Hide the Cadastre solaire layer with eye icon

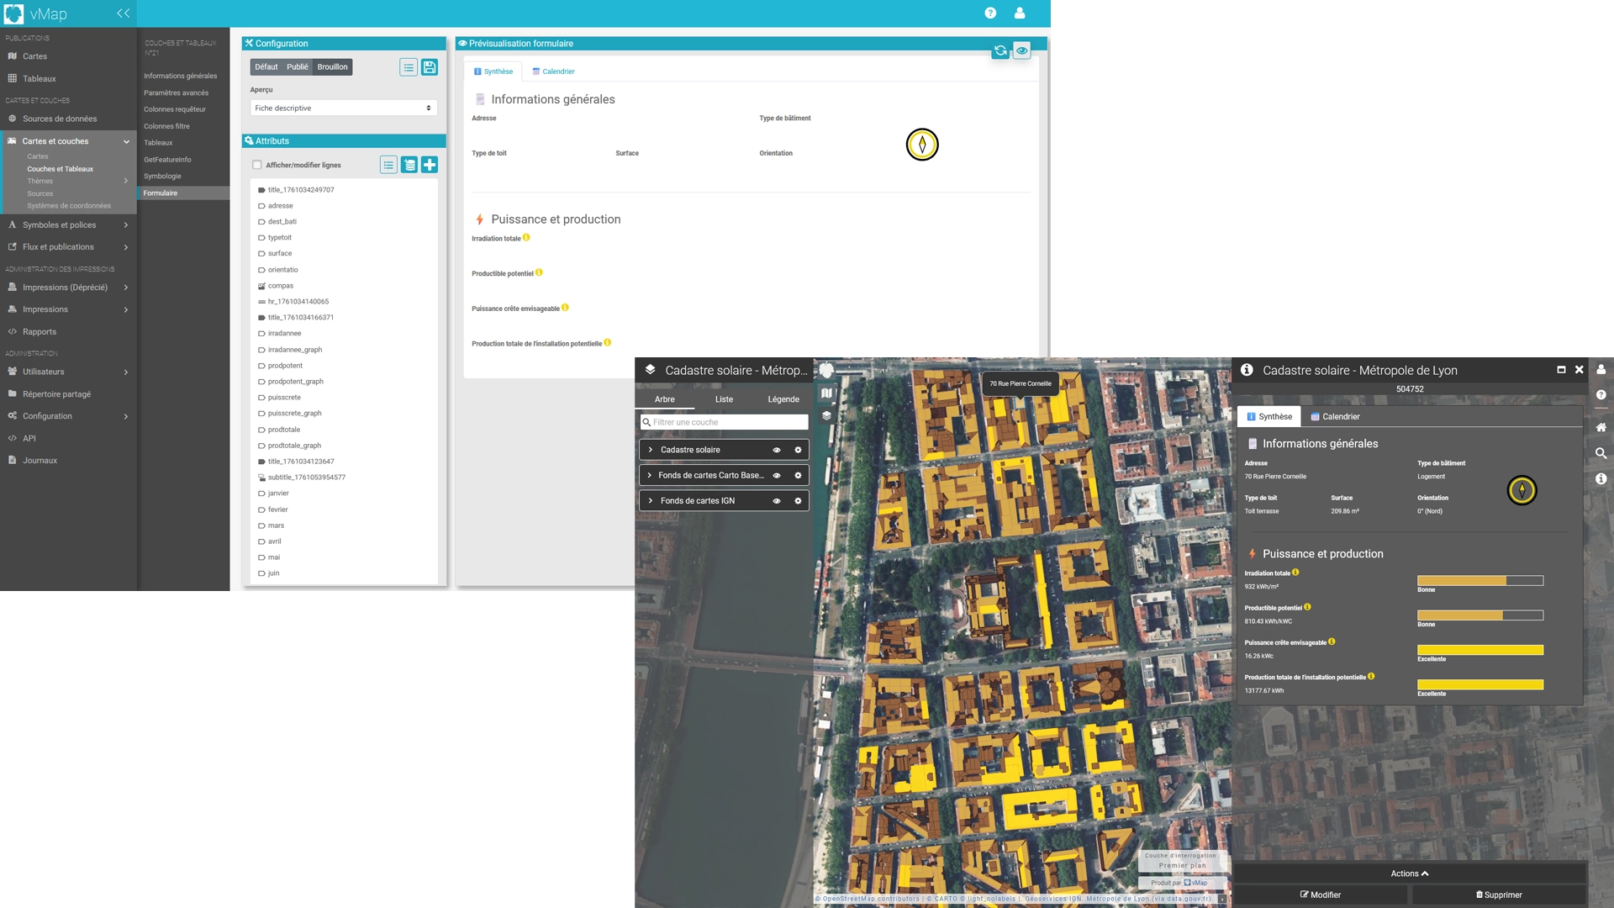[777, 450]
